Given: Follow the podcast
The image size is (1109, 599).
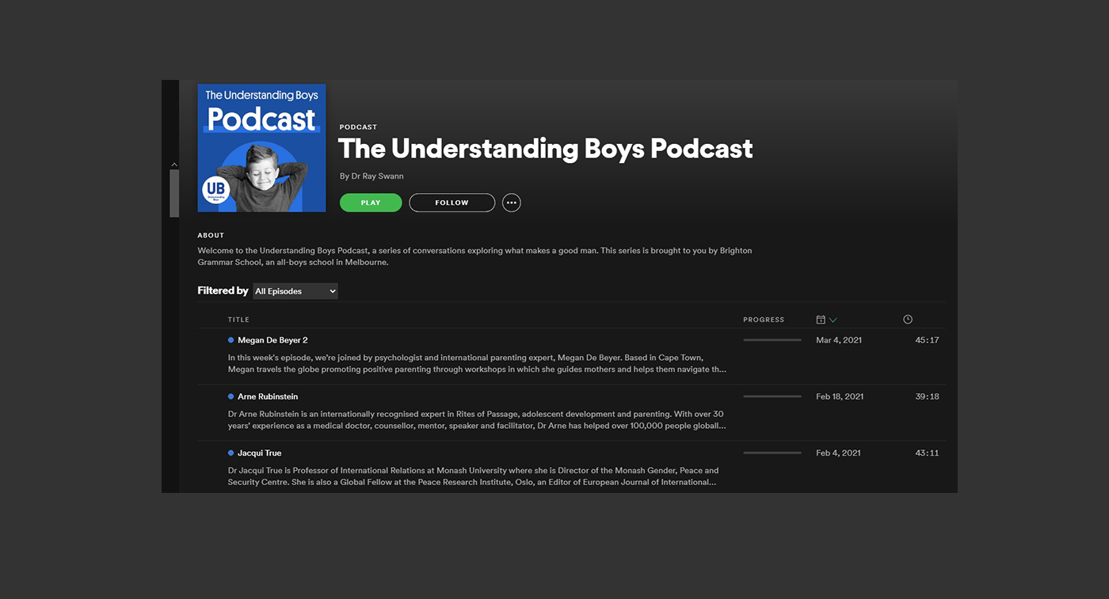Looking at the screenshot, I should point(452,203).
